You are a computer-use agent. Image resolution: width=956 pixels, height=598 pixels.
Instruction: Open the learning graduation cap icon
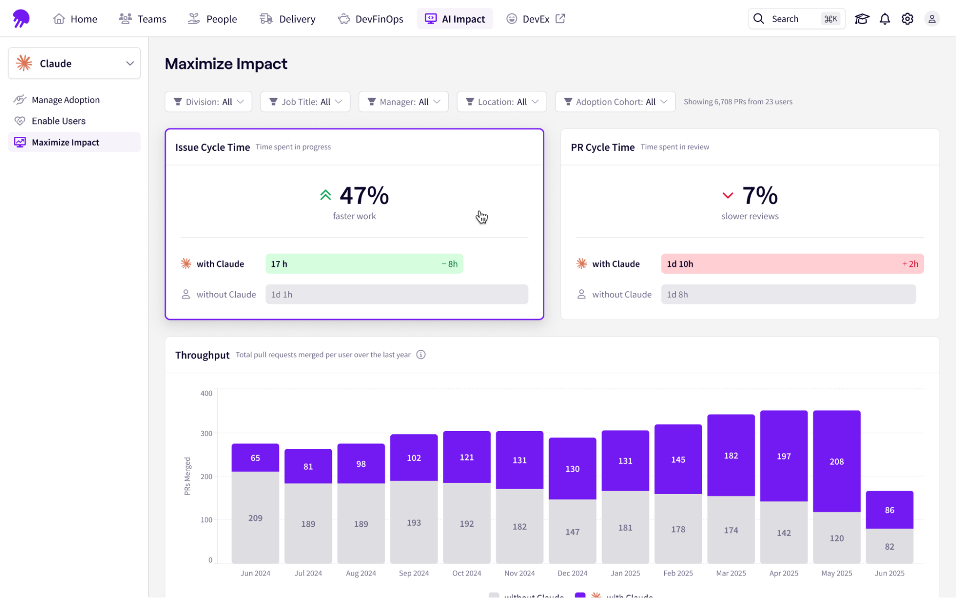click(x=862, y=19)
